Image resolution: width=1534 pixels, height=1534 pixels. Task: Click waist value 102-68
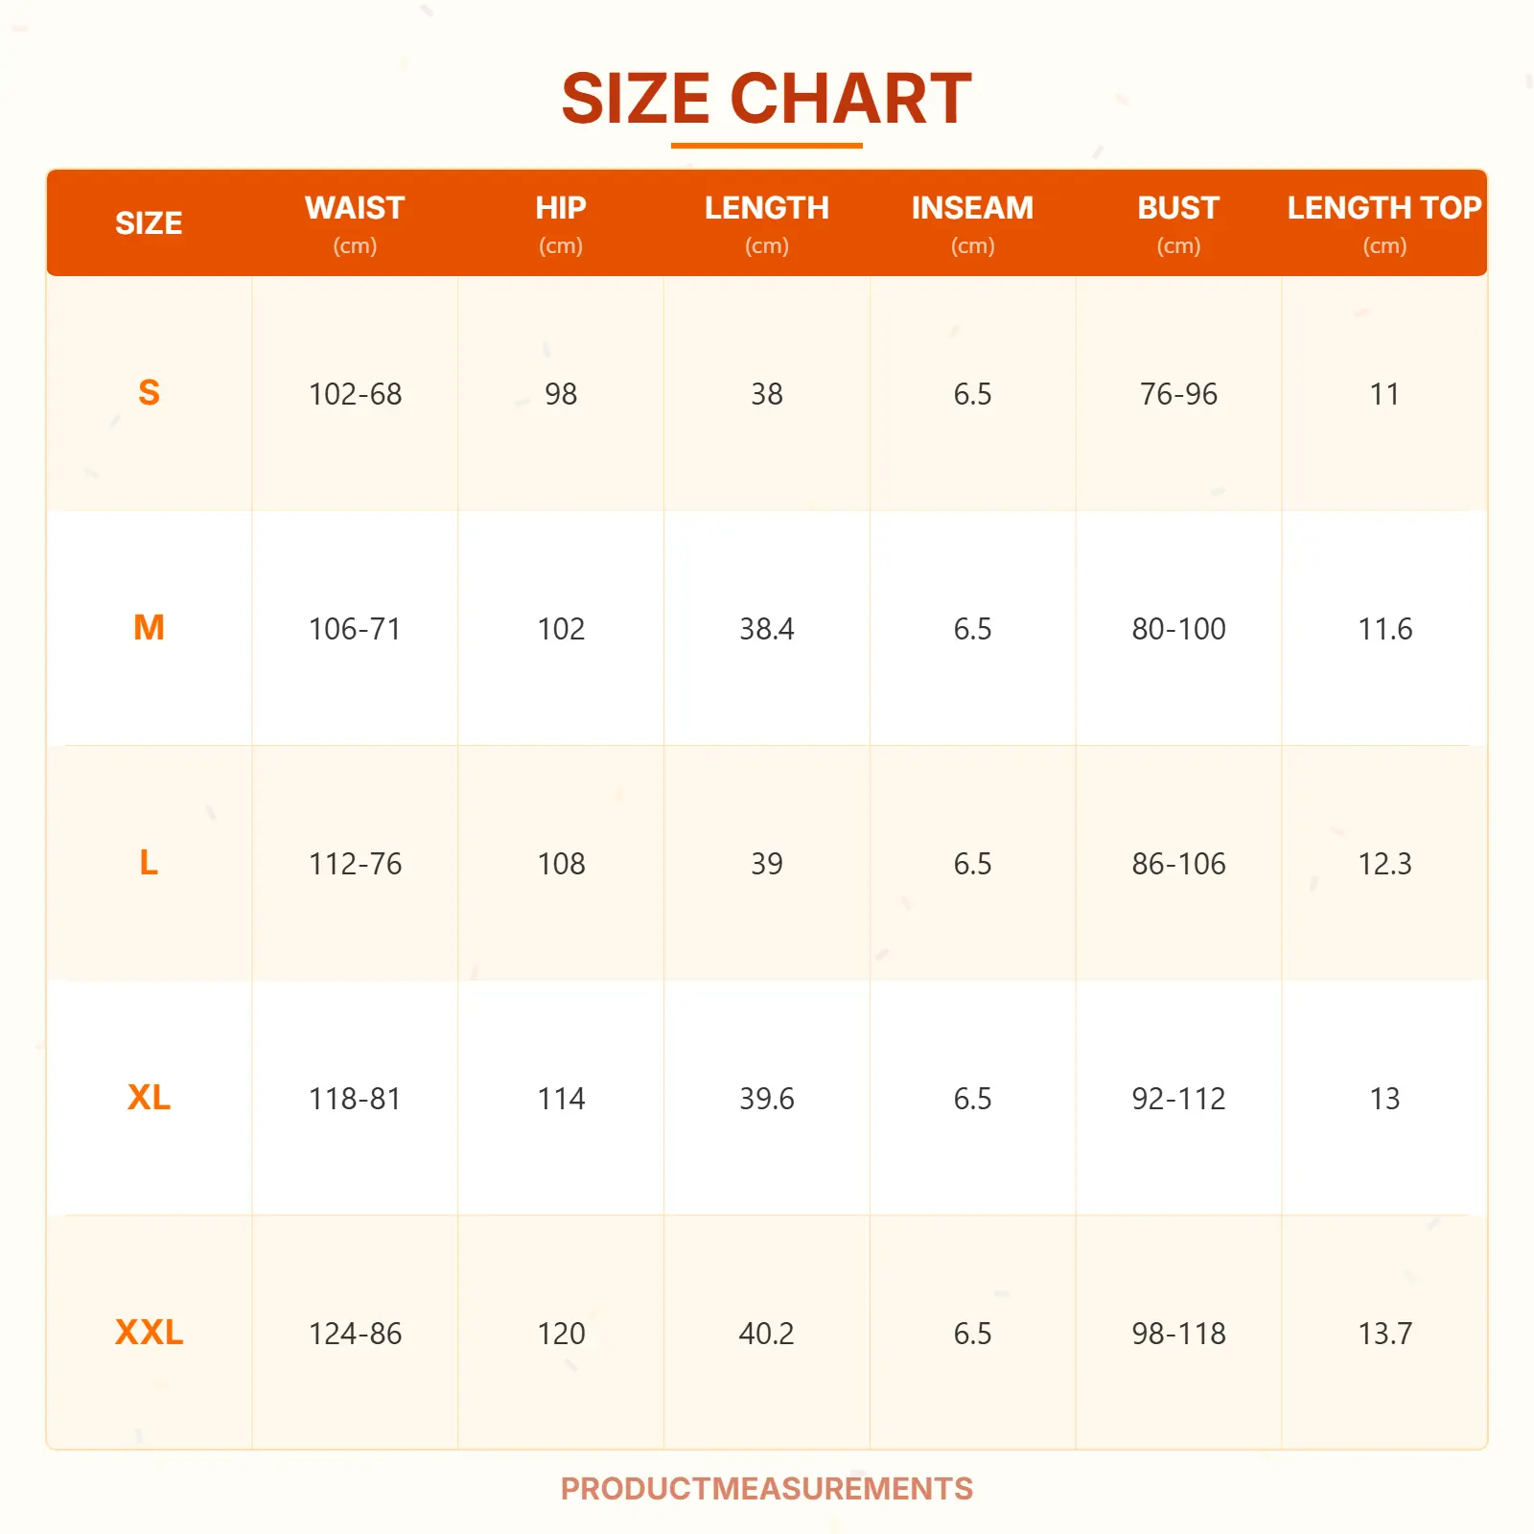pyautogui.click(x=355, y=394)
